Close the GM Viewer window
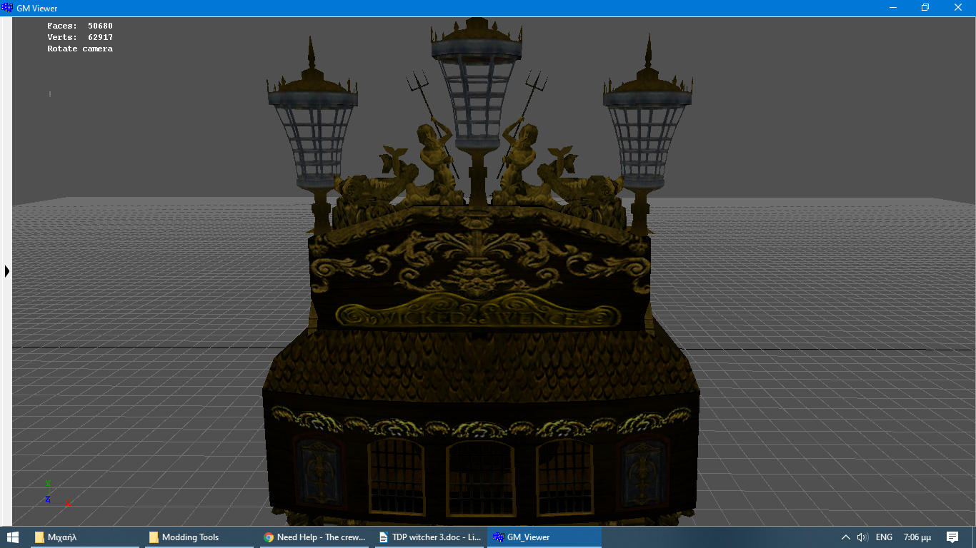976x548 pixels. pyautogui.click(x=958, y=8)
